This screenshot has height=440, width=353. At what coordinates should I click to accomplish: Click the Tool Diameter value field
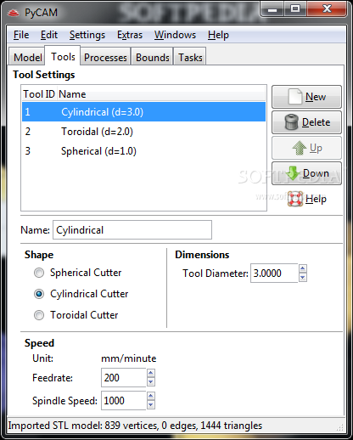tap(274, 274)
